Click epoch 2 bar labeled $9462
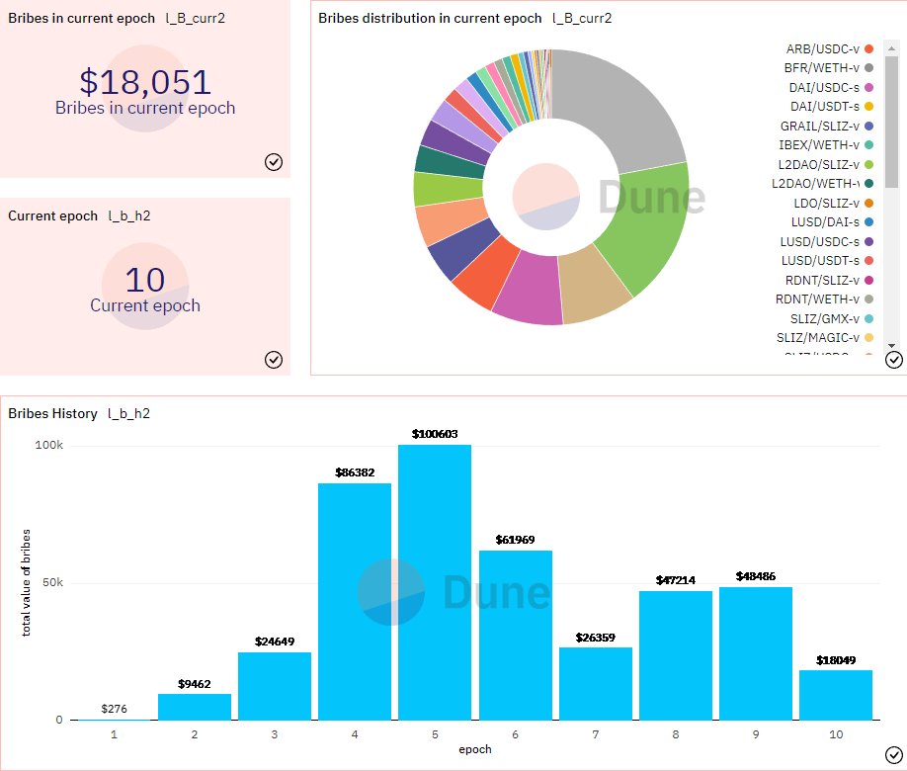This screenshot has width=907, height=771. 195,707
